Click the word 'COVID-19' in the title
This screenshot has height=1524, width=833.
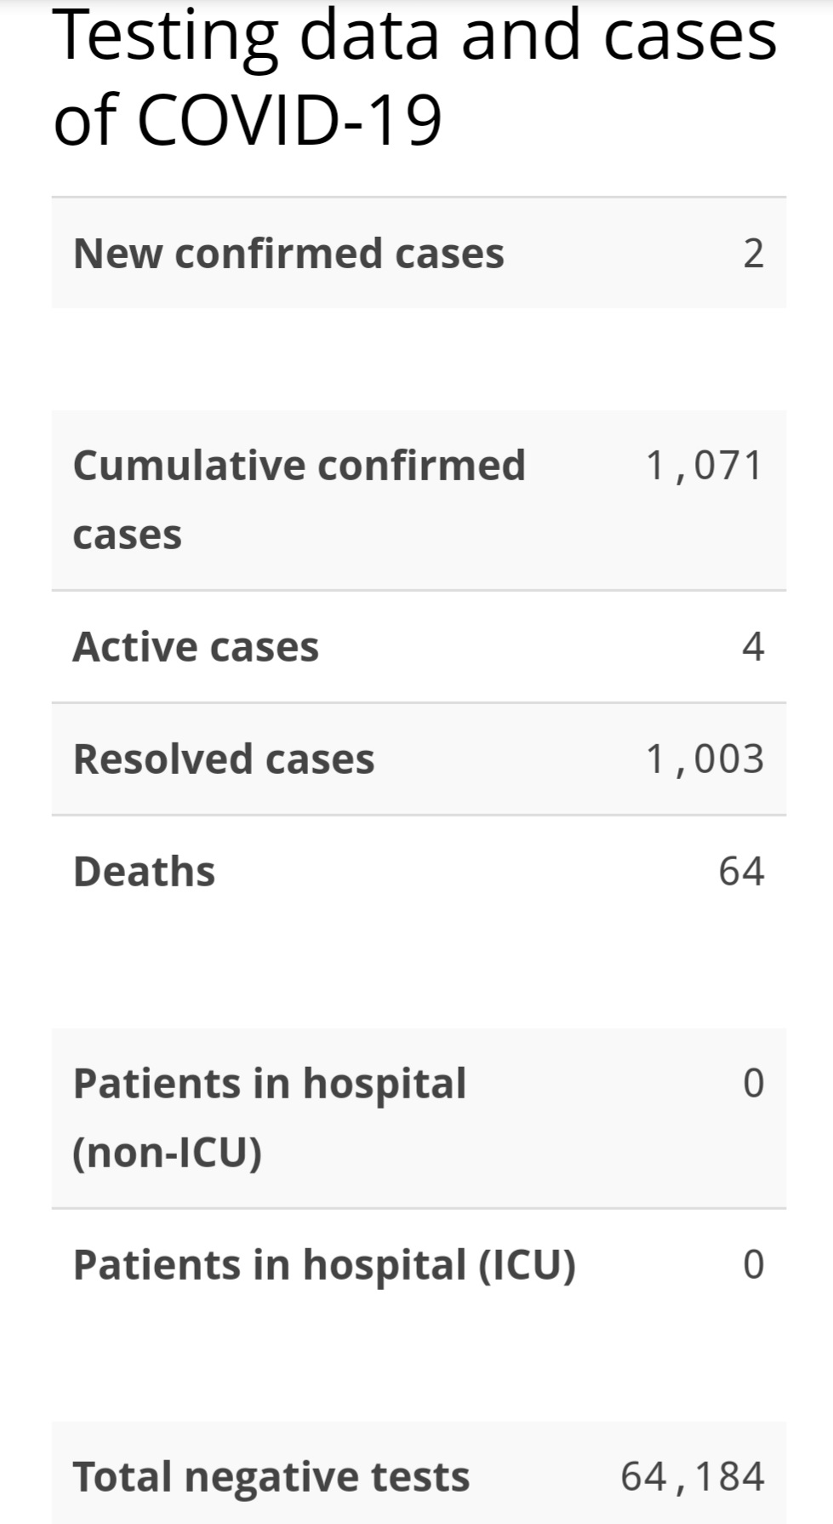click(289, 119)
